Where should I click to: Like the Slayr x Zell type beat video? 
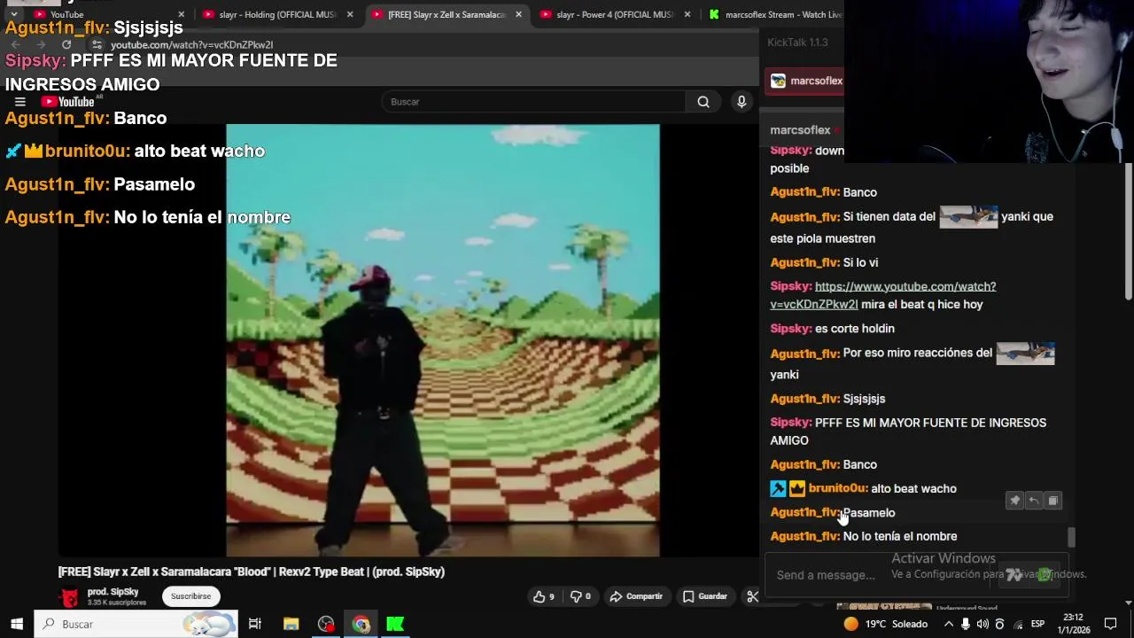pyautogui.click(x=543, y=596)
